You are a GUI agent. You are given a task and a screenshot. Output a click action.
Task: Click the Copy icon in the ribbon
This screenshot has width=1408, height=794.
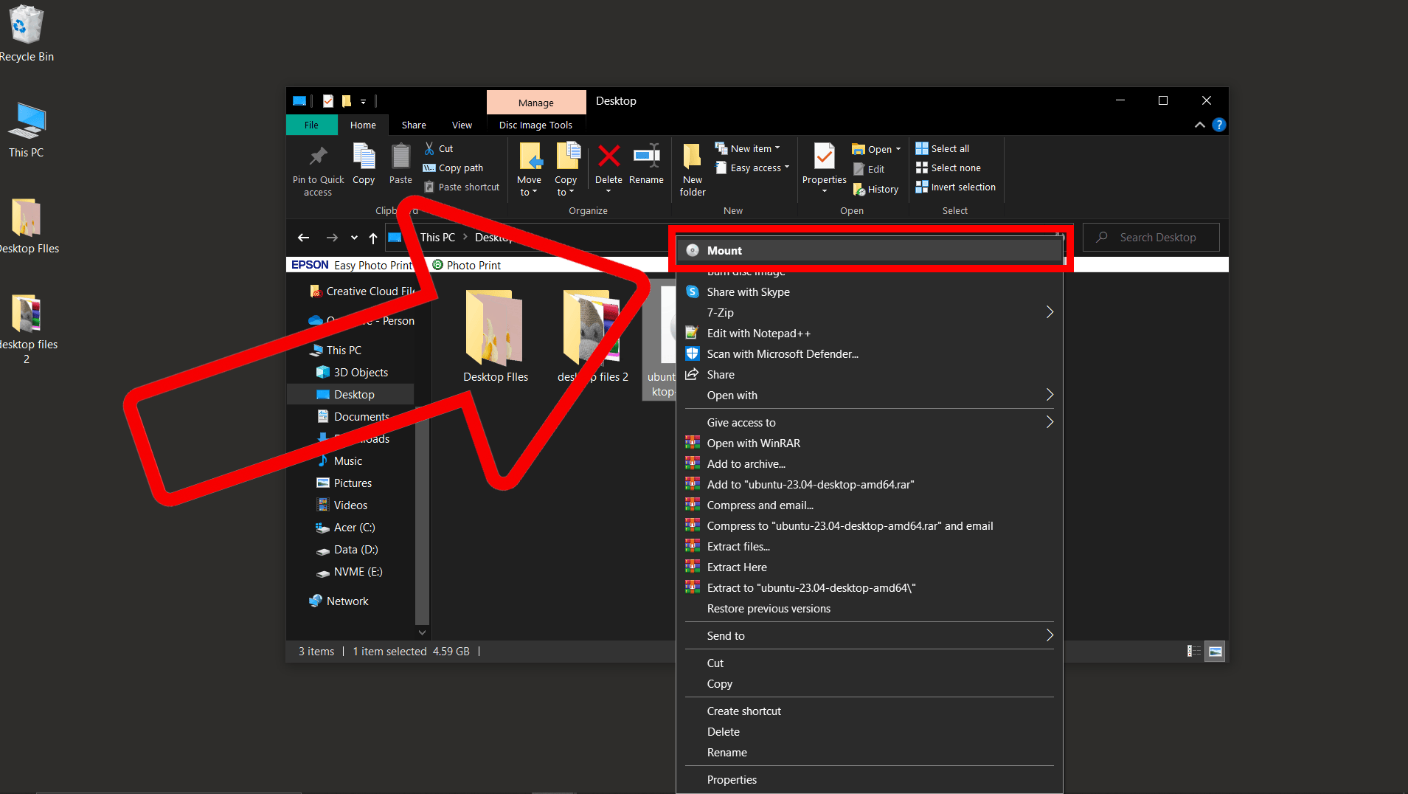pos(363,164)
